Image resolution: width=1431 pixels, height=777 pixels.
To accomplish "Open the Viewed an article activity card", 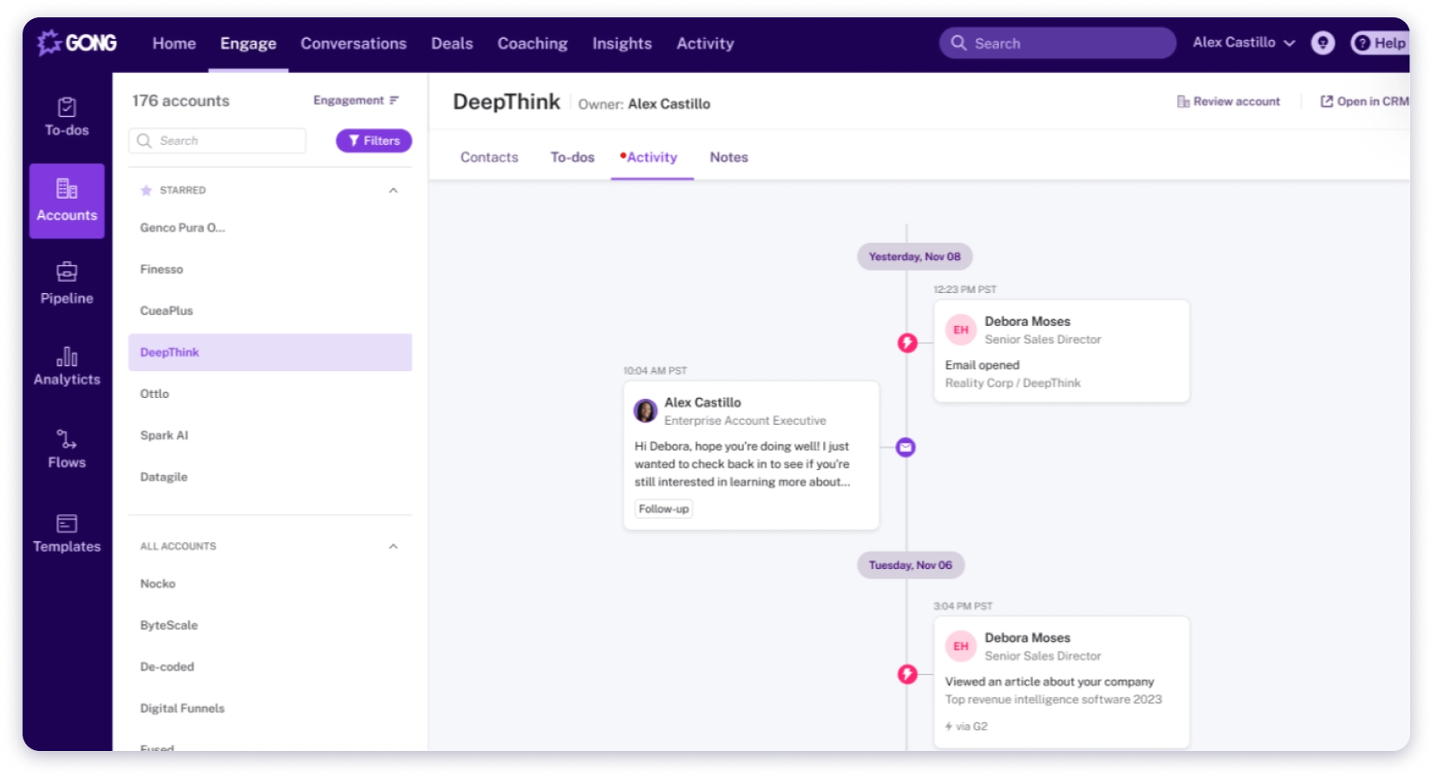I will click(x=1062, y=682).
